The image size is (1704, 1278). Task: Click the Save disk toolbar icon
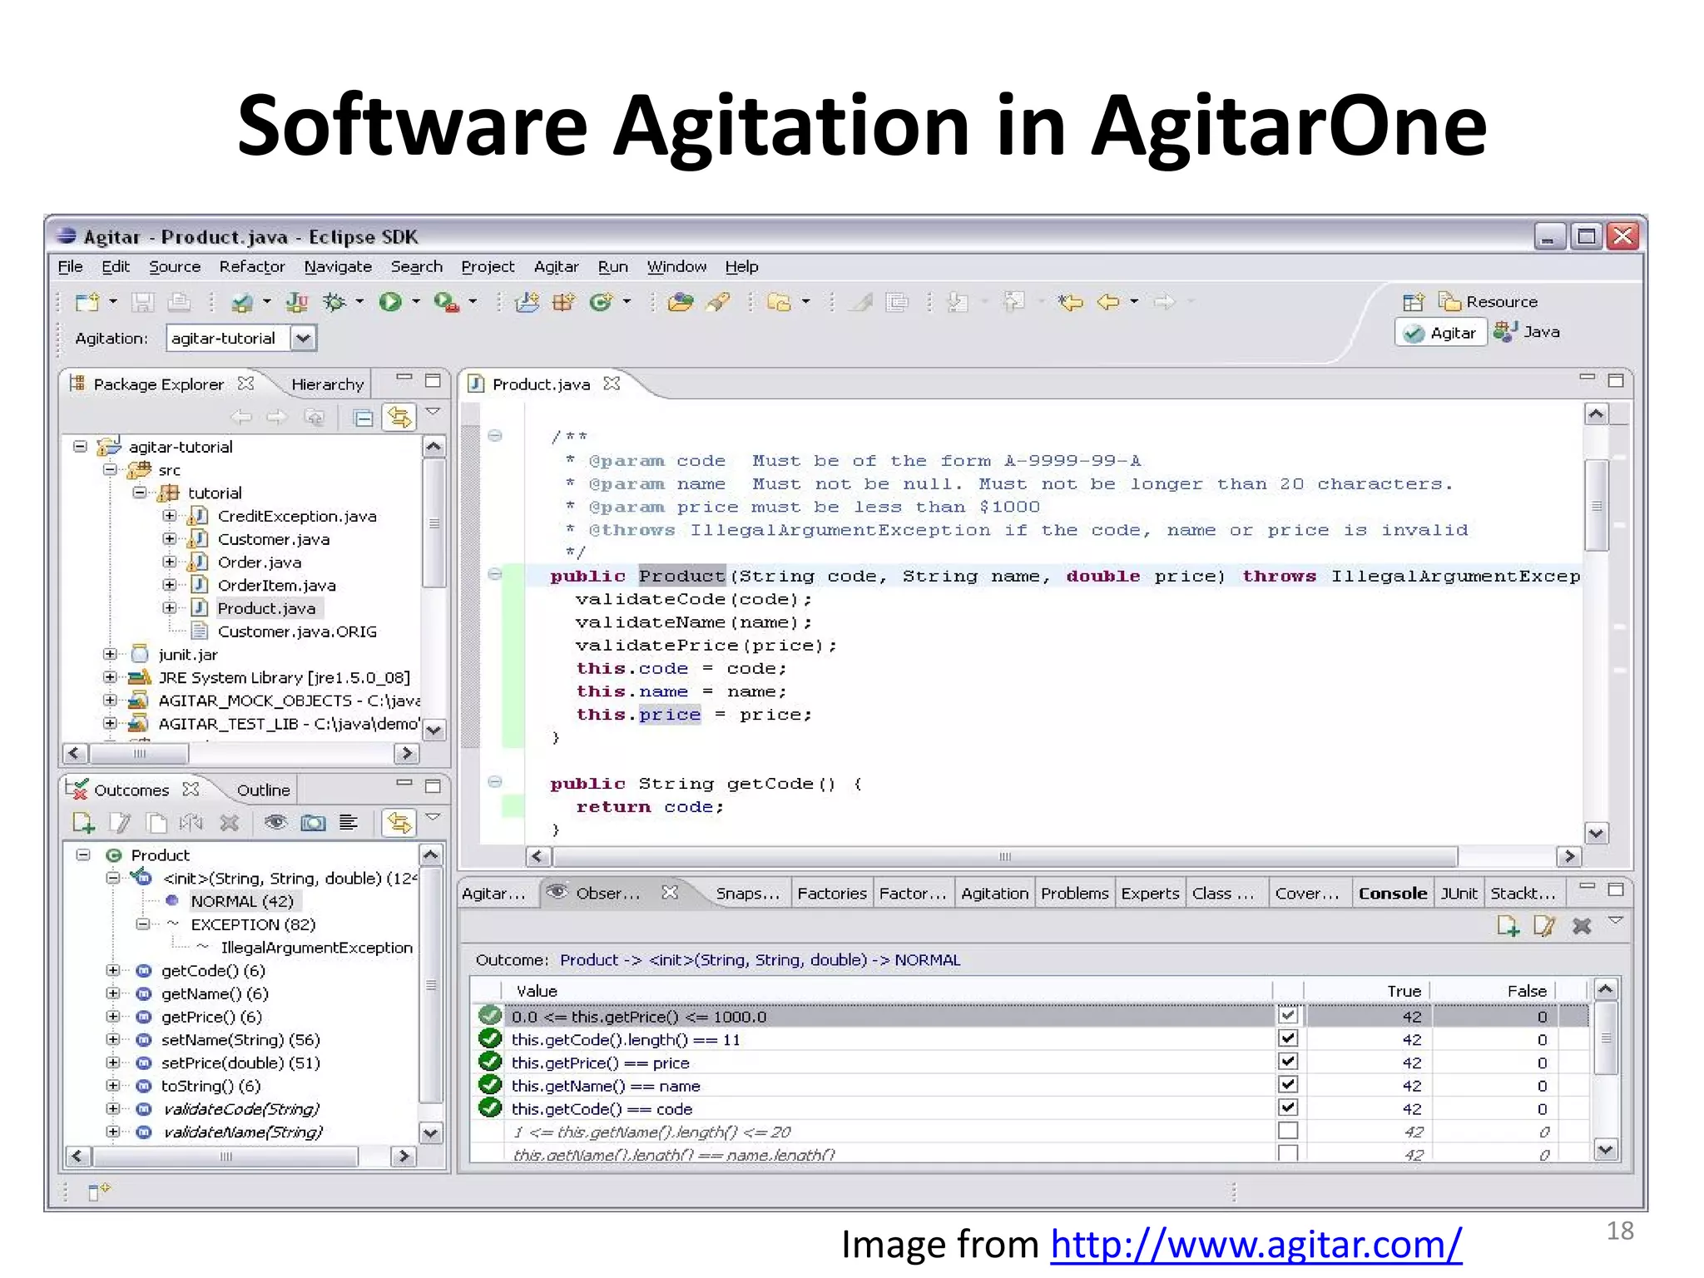pyautogui.click(x=143, y=302)
